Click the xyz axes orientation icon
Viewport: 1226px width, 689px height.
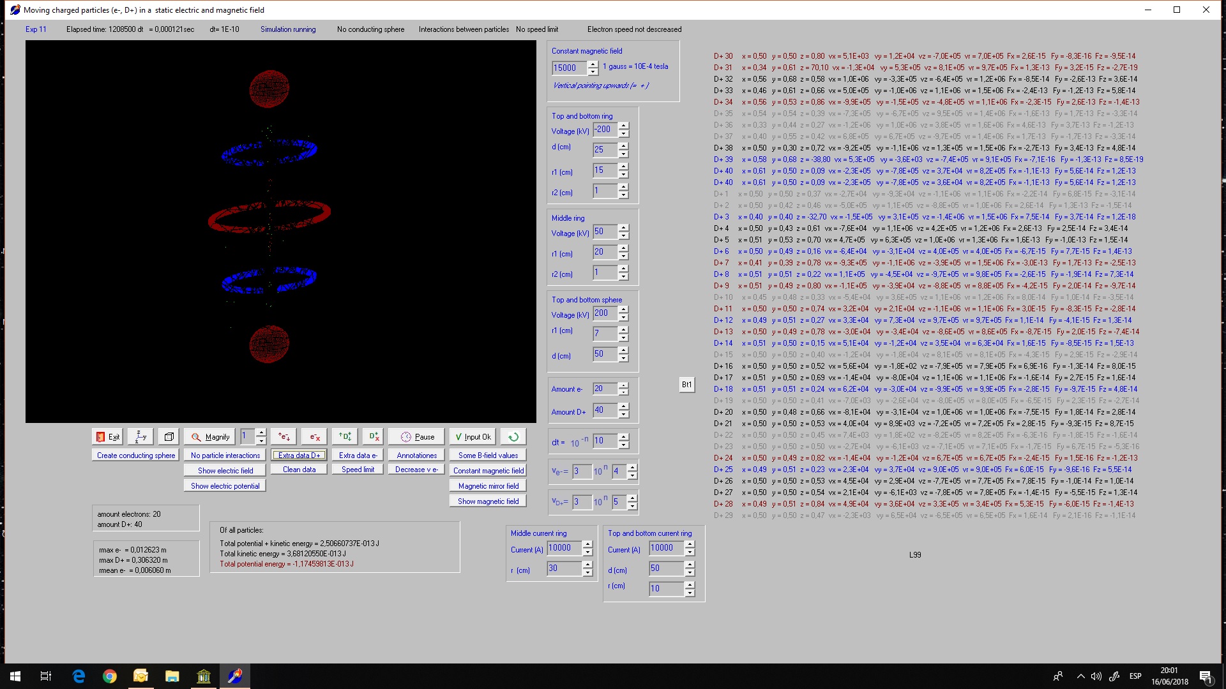point(141,437)
